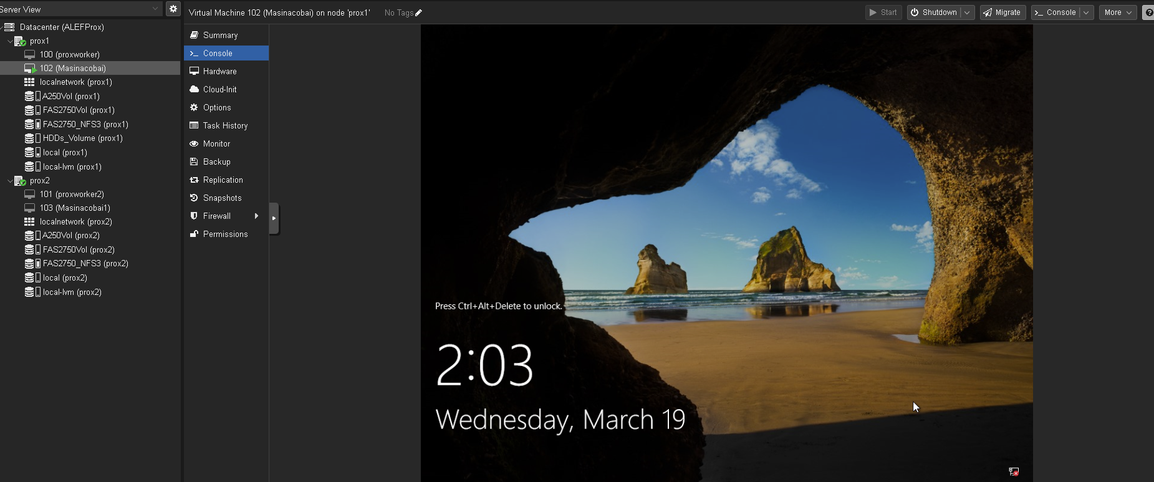Screen dimensions: 1154x482
Task: Click 'Press Ctrl+Alt+Delete to unlock' text
Action: coord(499,306)
